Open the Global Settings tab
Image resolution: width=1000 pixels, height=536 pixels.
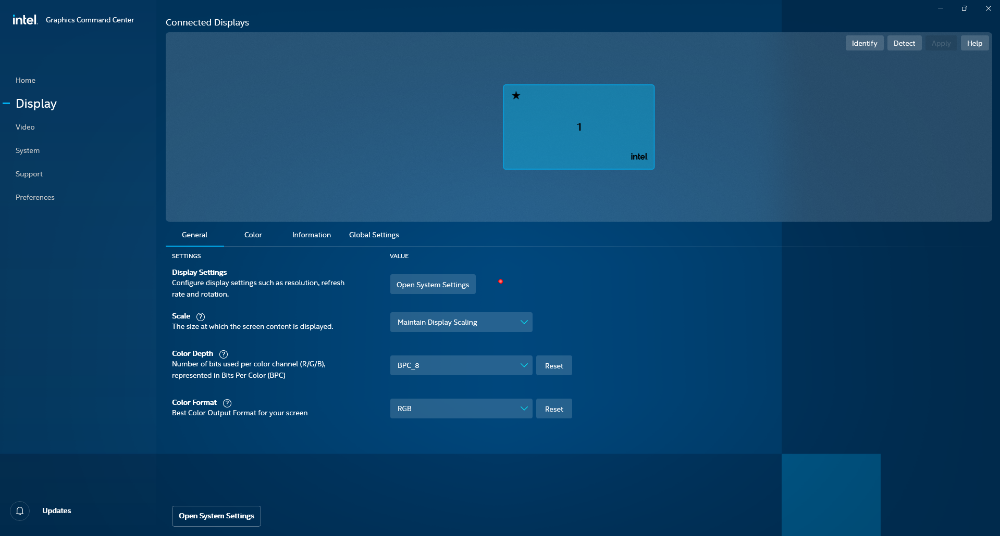[x=374, y=235]
